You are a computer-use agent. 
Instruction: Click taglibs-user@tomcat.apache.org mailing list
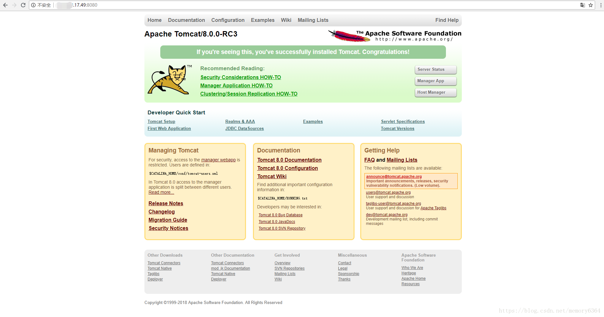pyautogui.click(x=394, y=204)
